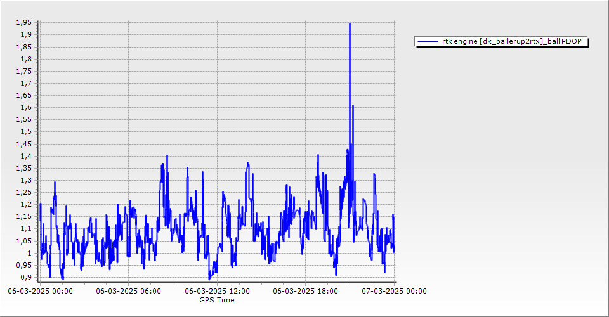Click the PDOP legend entry label

[x=512, y=41]
